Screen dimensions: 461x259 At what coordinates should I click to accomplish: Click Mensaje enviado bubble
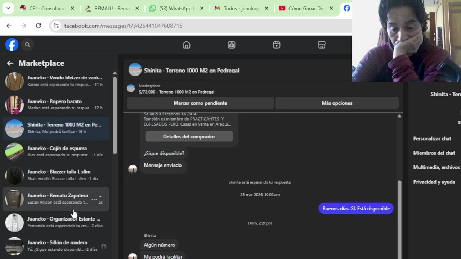[x=162, y=165]
